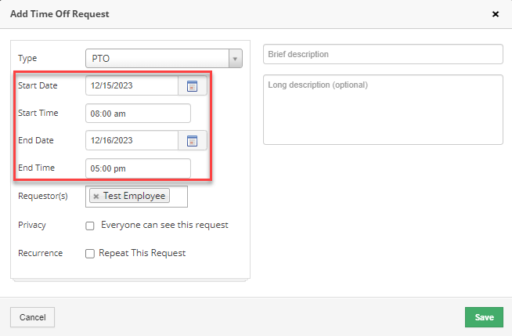Edit the Start Time 08:00 am field
This screenshot has height=336, width=512.
click(138, 114)
